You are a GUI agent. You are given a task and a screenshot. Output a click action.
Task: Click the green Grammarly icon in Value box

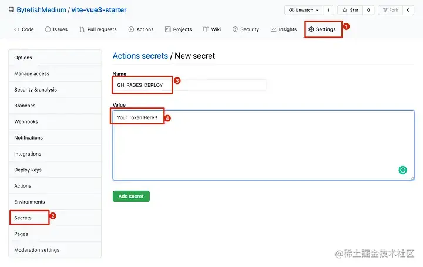402,170
